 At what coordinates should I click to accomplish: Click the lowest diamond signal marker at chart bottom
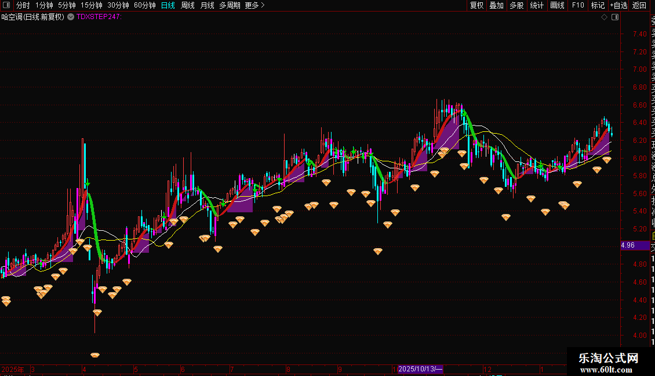coord(95,355)
